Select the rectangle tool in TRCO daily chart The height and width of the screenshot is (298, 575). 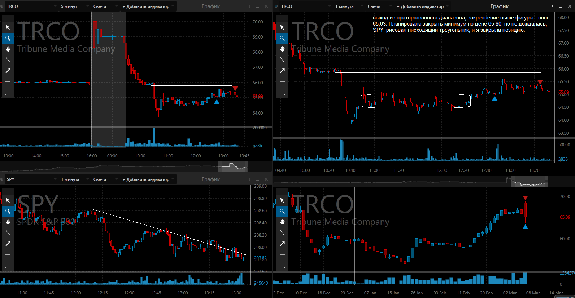click(x=282, y=265)
